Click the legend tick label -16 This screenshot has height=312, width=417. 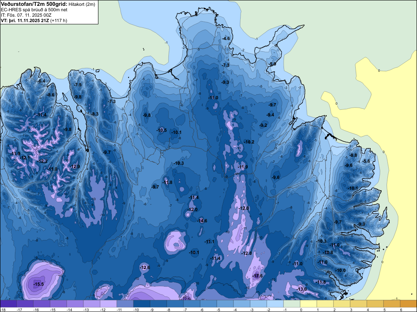[36, 310]
